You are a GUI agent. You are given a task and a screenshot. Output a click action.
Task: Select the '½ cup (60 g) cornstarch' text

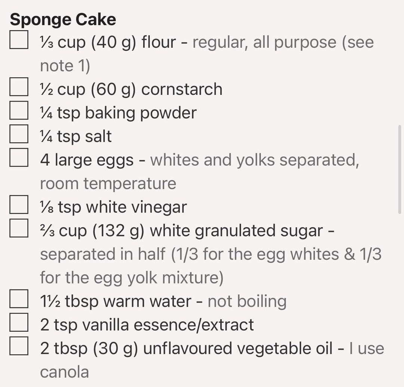pos(131,89)
